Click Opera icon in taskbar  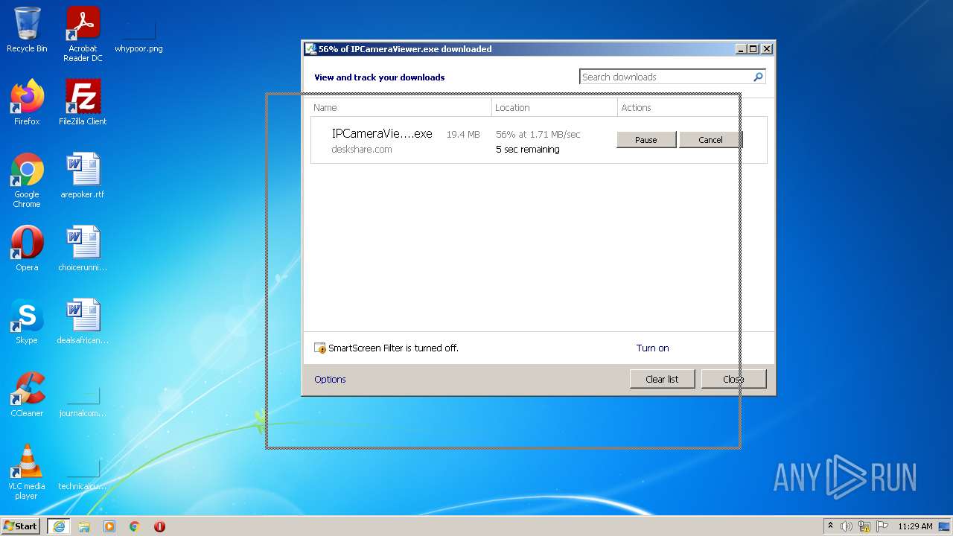159,526
